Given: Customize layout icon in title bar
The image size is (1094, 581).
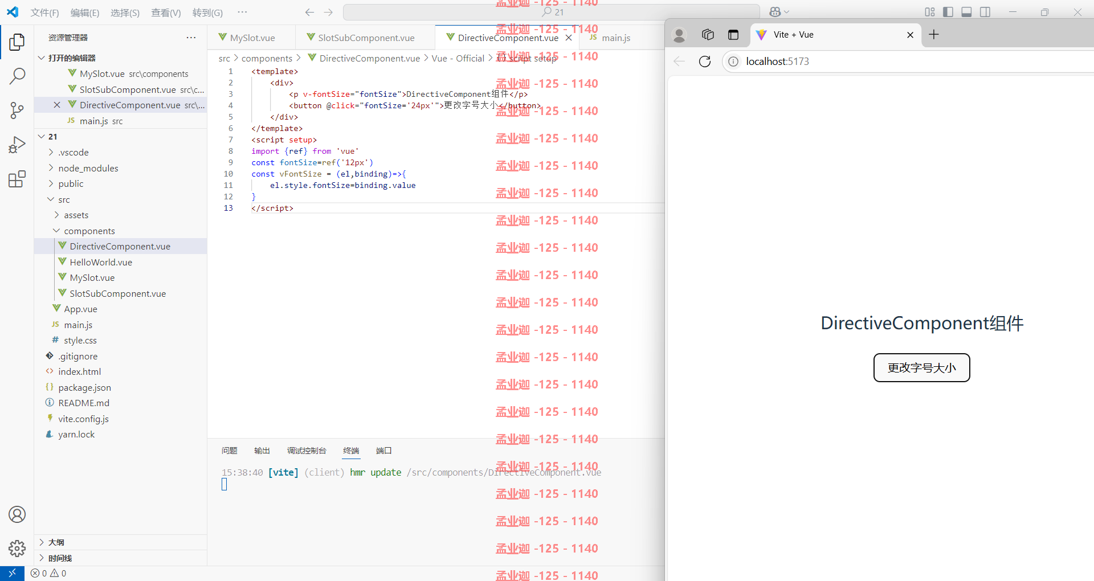Looking at the screenshot, I should click(x=930, y=12).
